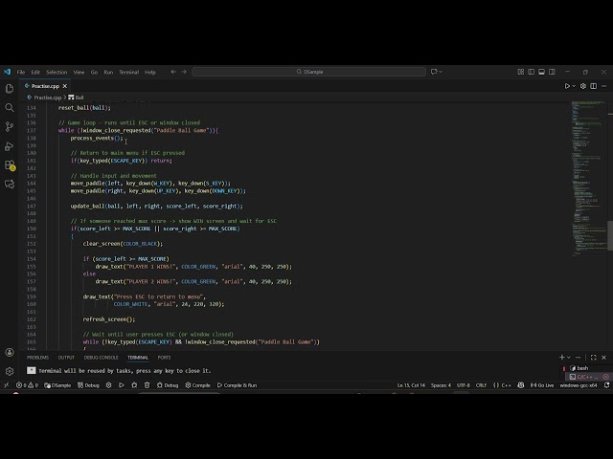Open the Customize Layout icon

pyautogui.click(x=521, y=72)
